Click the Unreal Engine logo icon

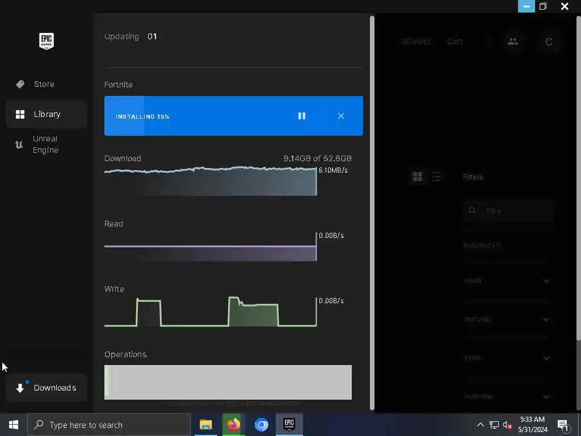point(19,145)
